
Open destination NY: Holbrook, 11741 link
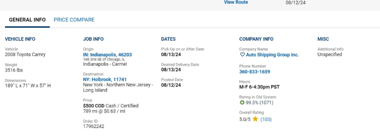tap(105, 79)
